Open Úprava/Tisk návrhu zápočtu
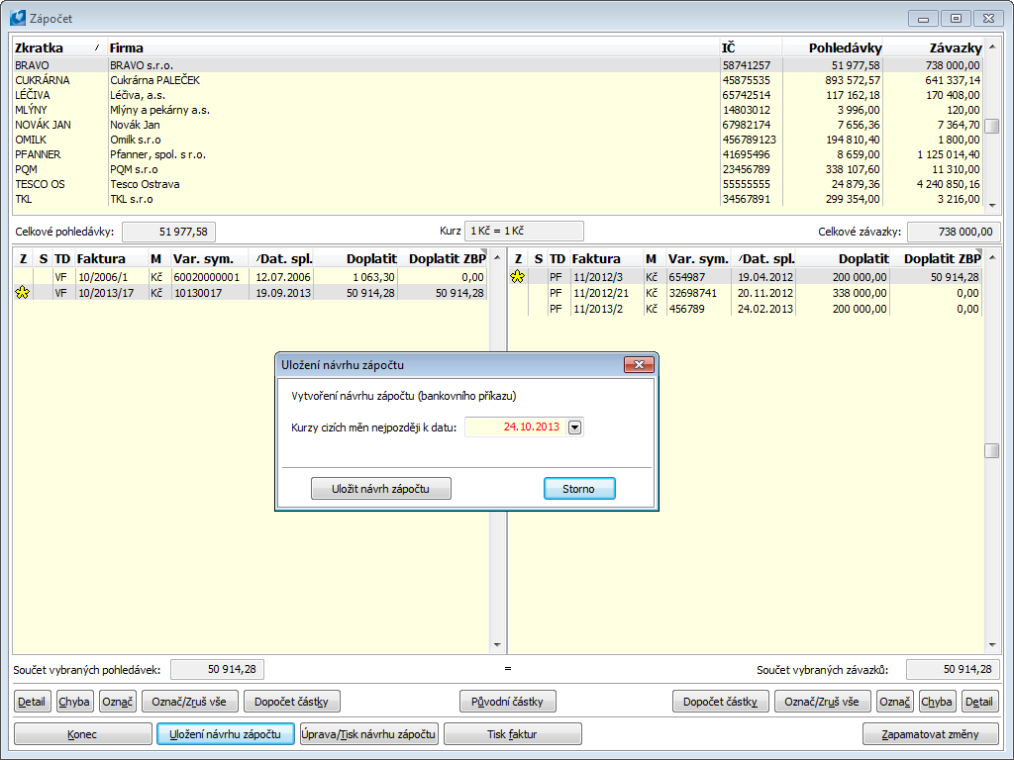The height and width of the screenshot is (760, 1014). [369, 734]
